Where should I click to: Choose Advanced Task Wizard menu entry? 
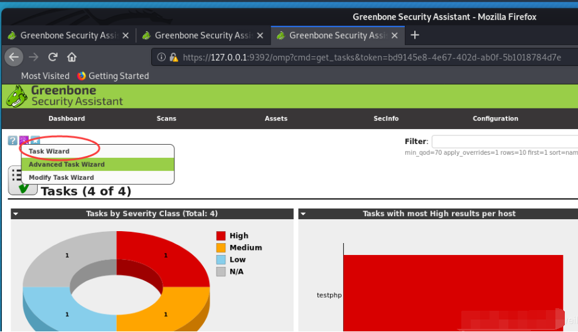[98, 164]
